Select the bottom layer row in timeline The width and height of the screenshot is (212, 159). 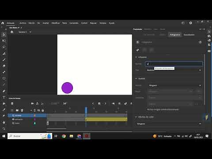27,123
